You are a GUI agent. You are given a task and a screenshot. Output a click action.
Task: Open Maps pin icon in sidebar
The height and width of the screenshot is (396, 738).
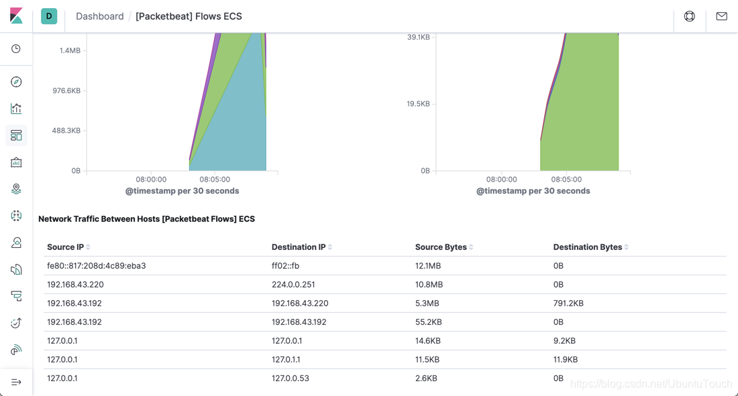16,189
